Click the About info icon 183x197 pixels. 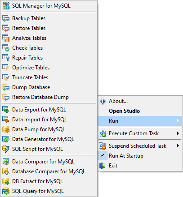tap(103, 101)
